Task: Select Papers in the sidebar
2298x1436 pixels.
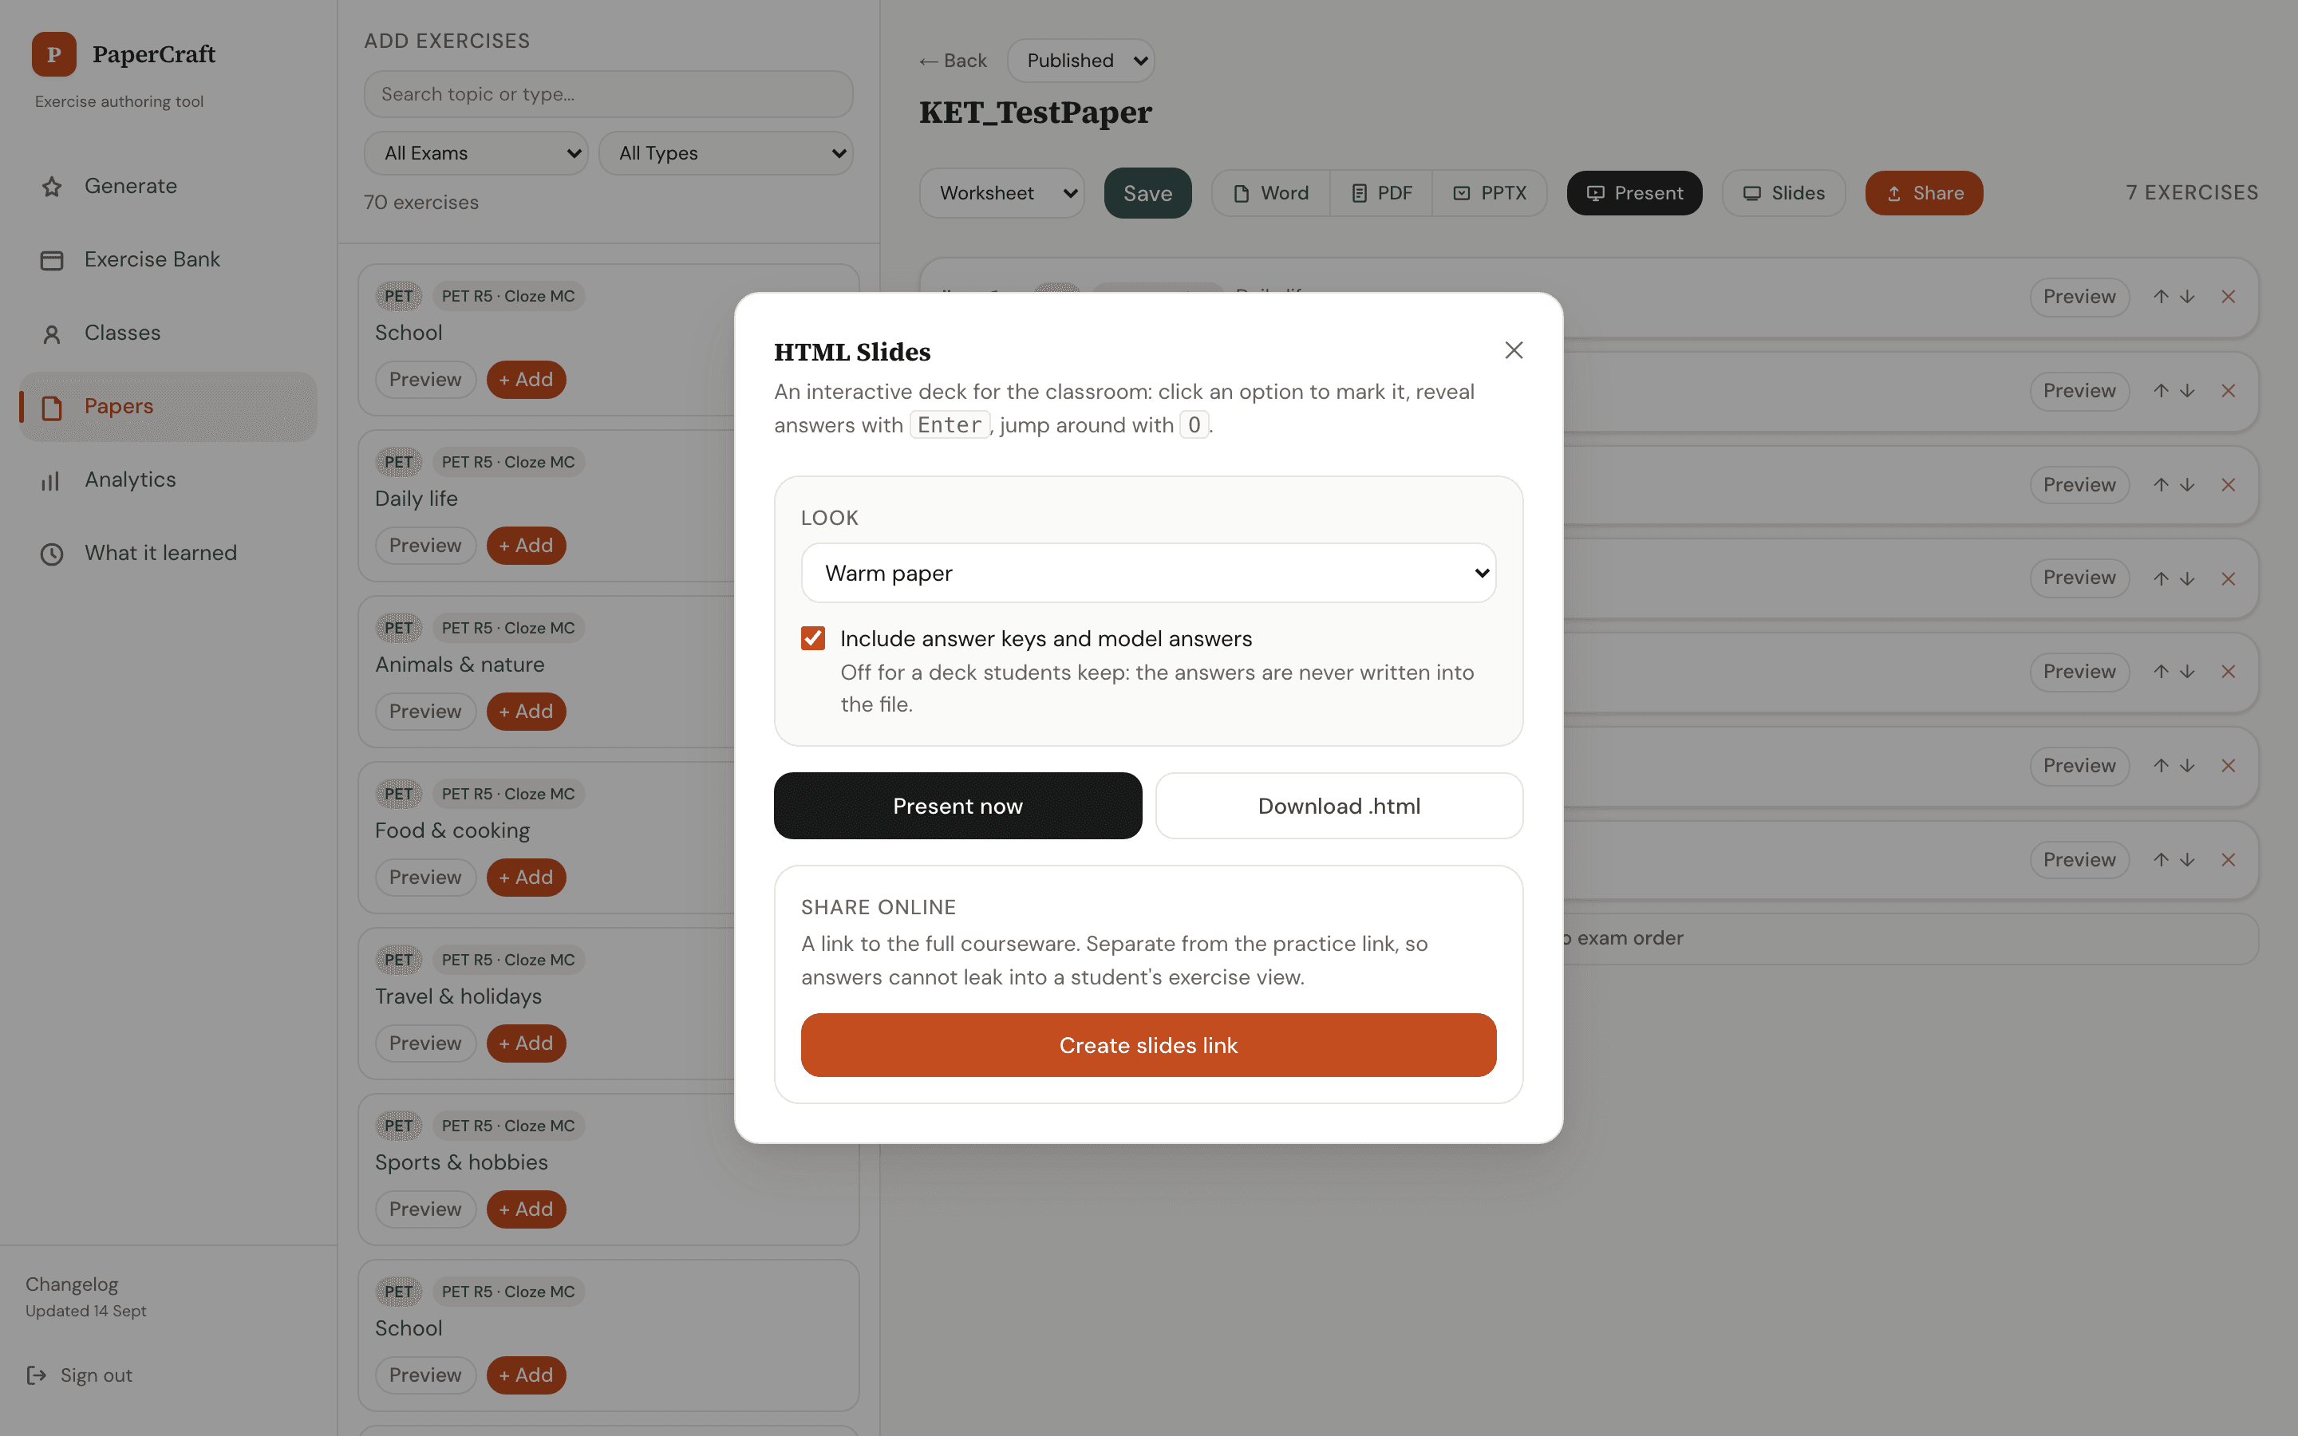Action: [168, 407]
